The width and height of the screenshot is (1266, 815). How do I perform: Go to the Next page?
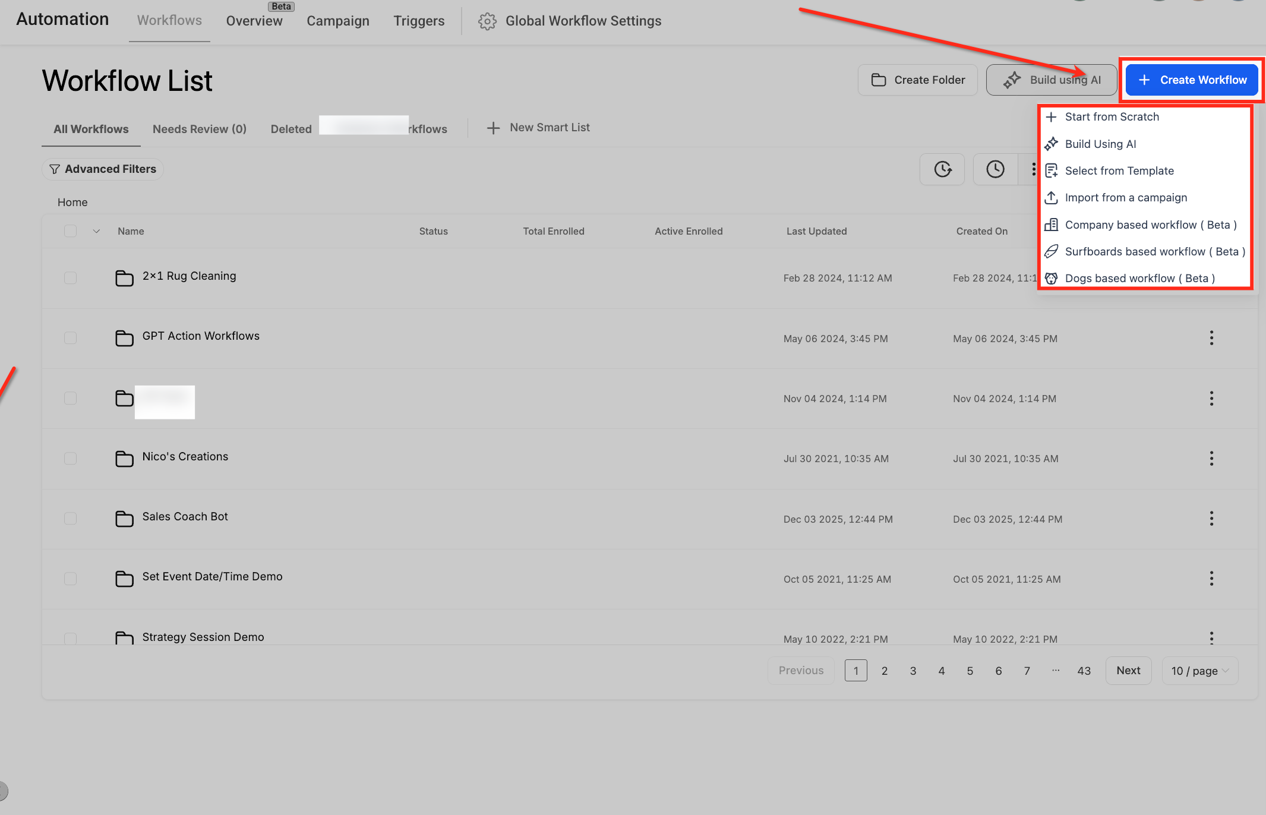tap(1128, 671)
